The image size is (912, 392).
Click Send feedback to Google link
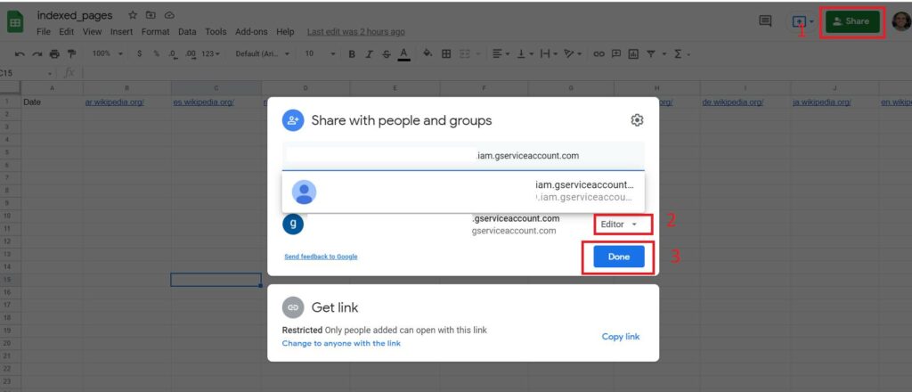point(321,257)
